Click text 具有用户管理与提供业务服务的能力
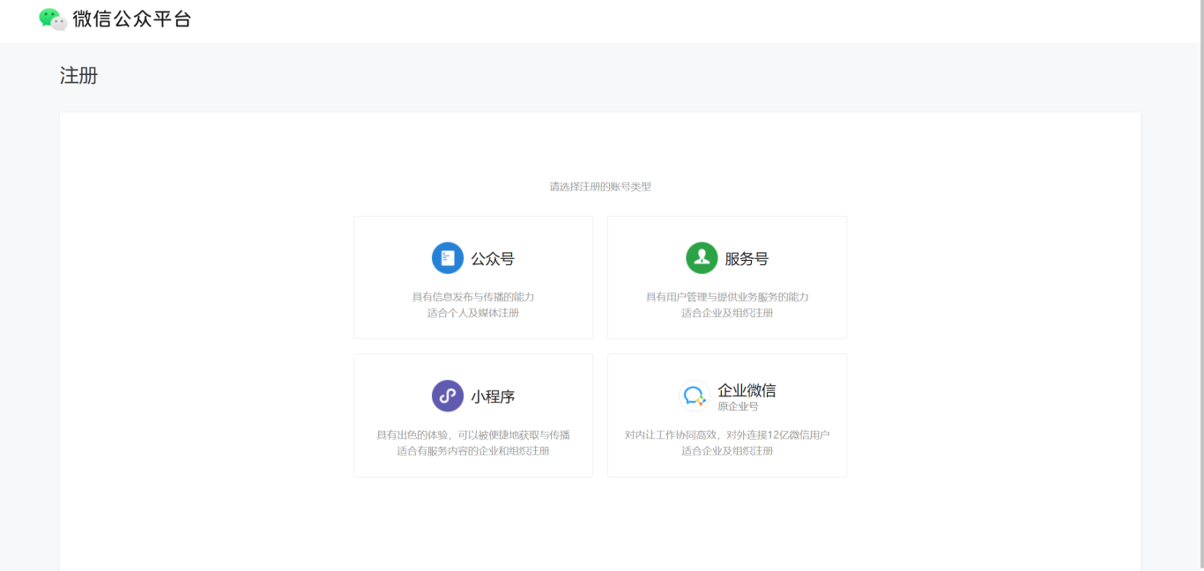Image resolution: width=1204 pixels, height=571 pixels. [x=727, y=297]
